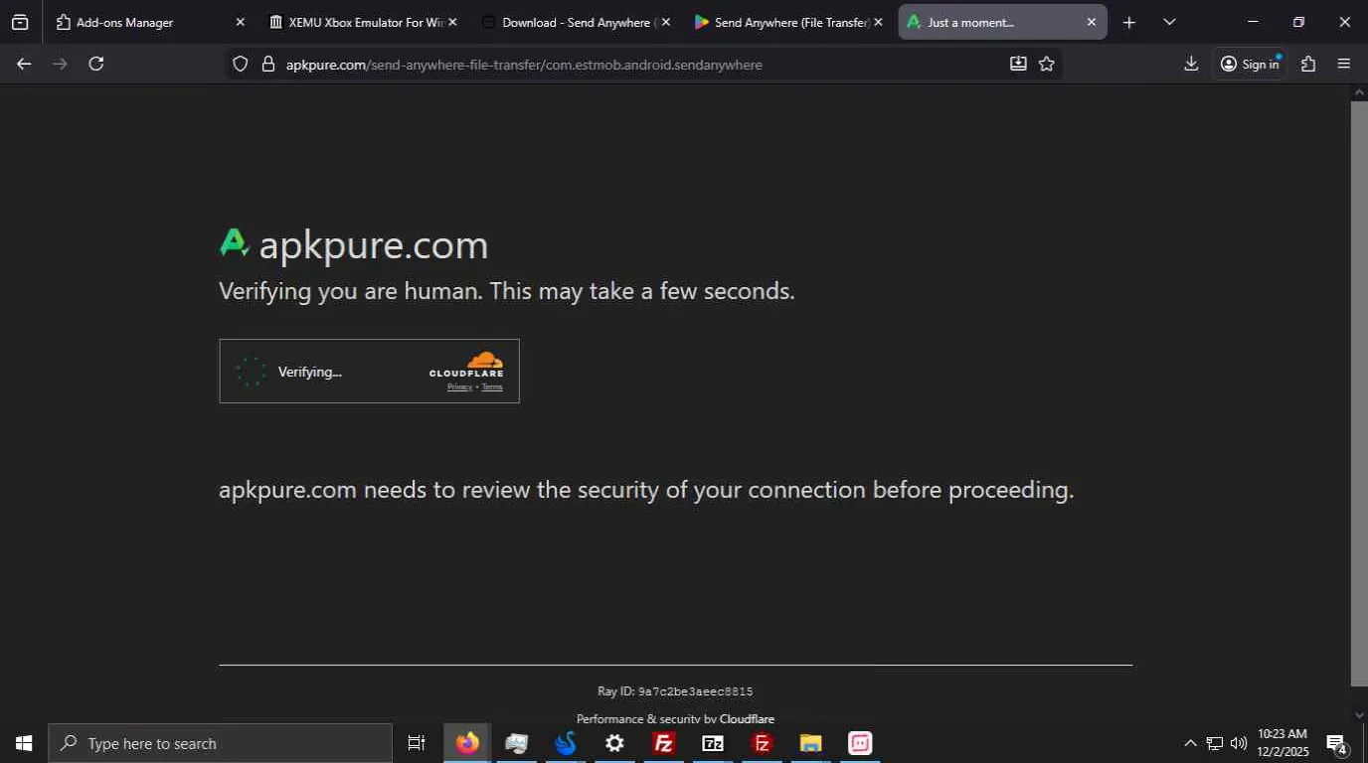Click the 'Verifying...' status text
1368x763 pixels.
coord(310,372)
